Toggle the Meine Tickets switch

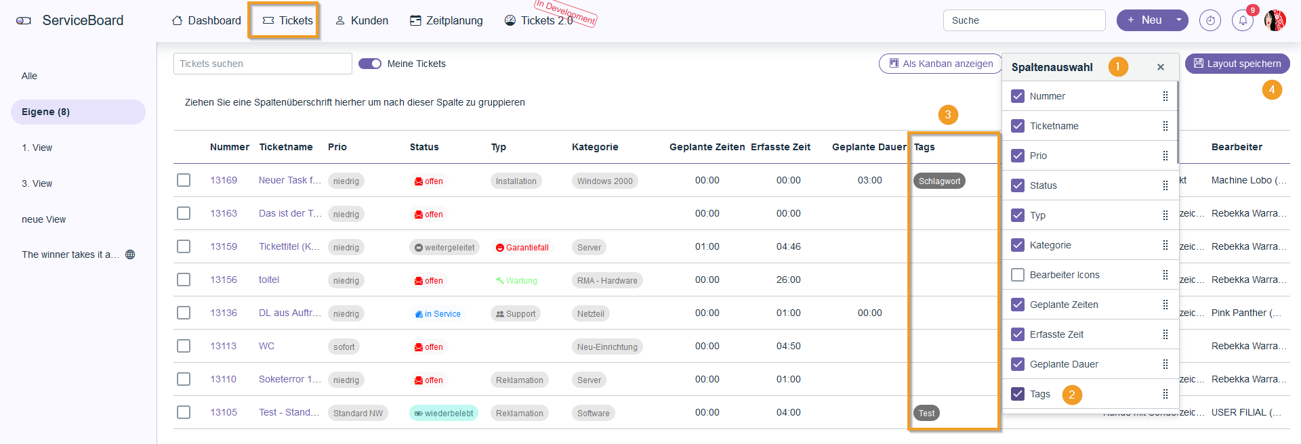pos(370,64)
